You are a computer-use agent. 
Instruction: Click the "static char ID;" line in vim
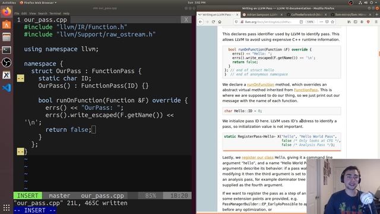click(x=65, y=78)
